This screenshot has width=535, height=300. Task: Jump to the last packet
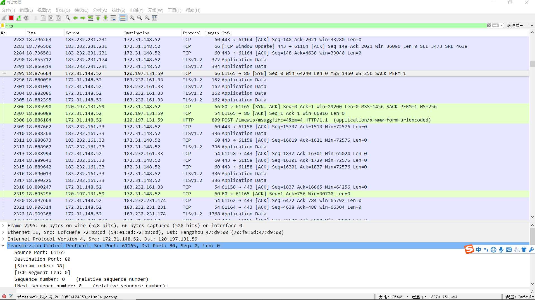[x=106, y=18]
